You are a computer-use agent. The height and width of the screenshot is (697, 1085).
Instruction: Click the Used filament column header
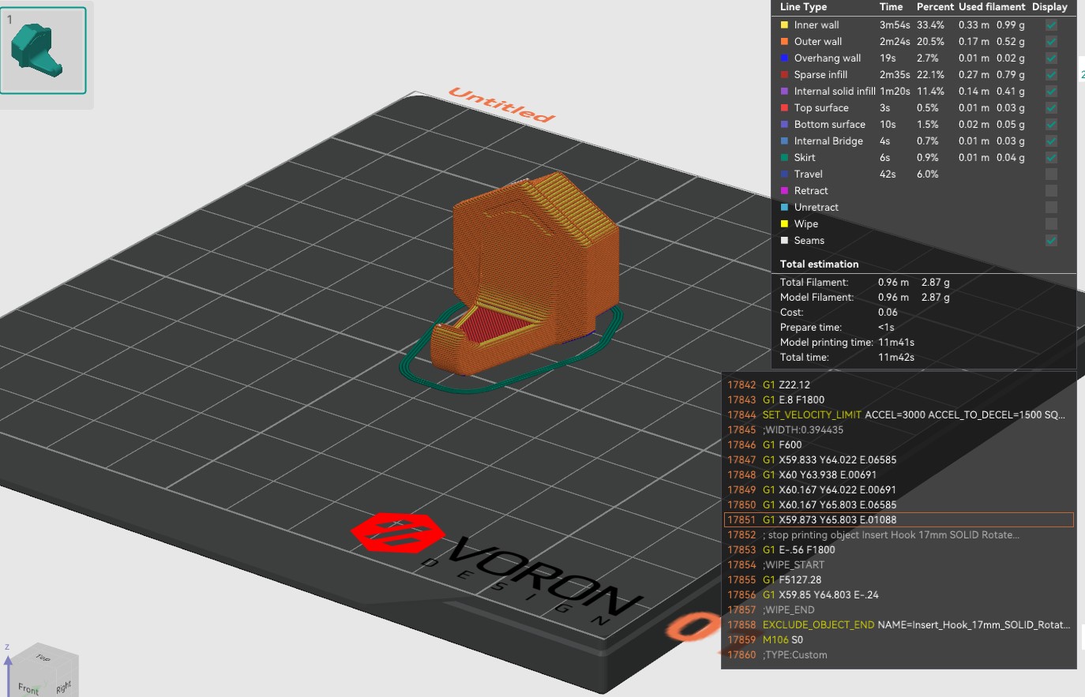tap(992, 7)
